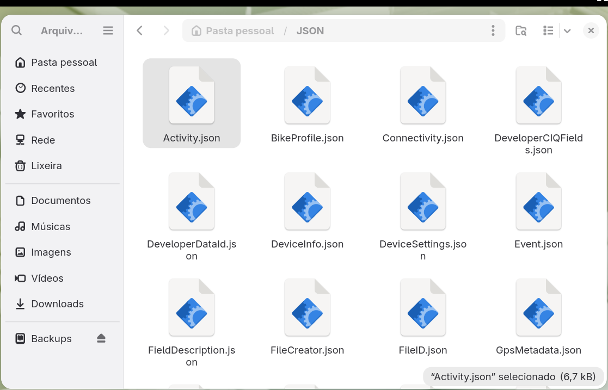This screenshot has height=390, width=608.
Task: Switch to list view
Action: (548, 30)
